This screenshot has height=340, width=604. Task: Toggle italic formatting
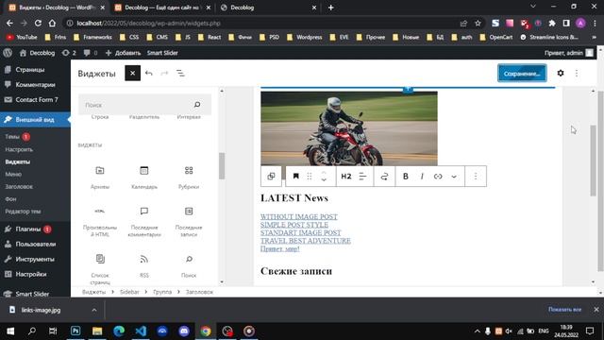tap(422, 177)
